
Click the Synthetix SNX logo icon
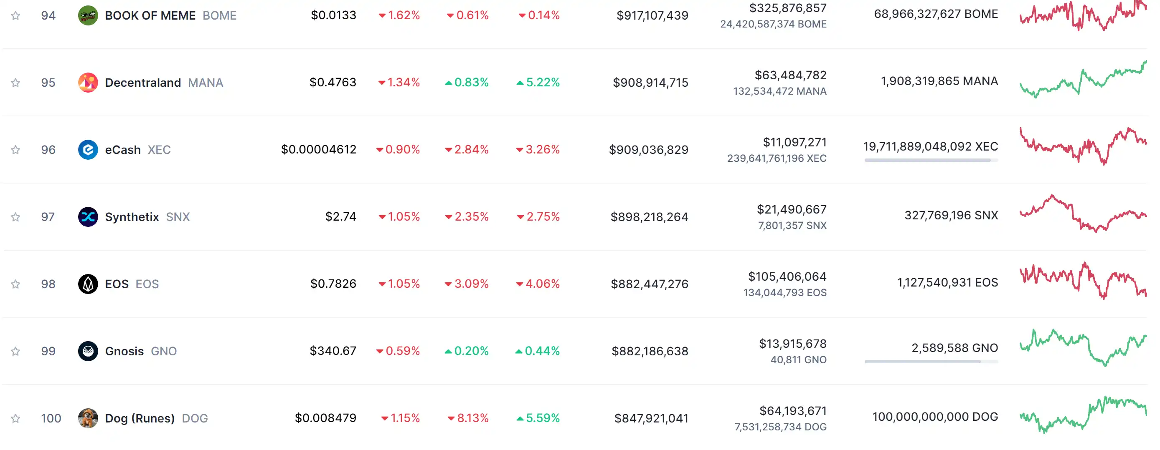tap(88, 217)
